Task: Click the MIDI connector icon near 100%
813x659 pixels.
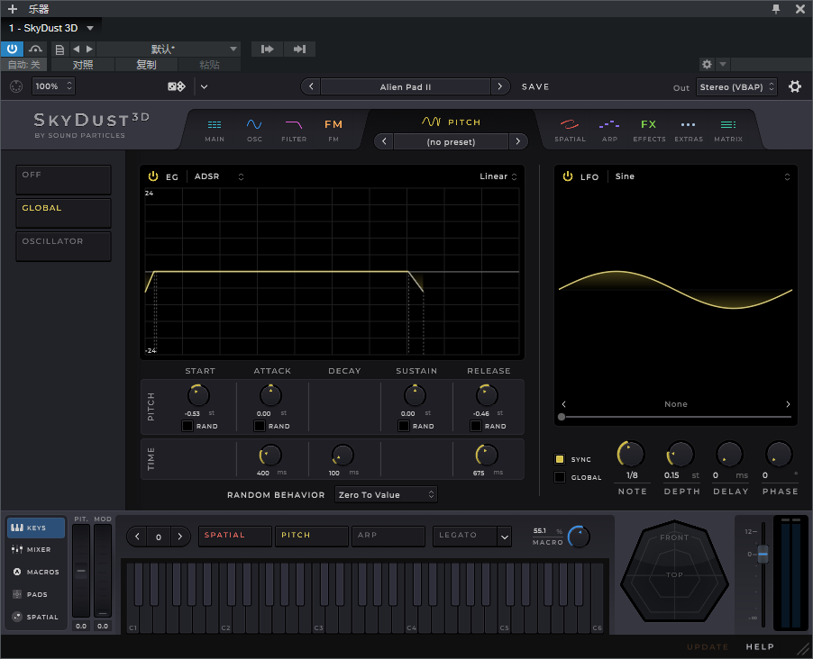Action: [16, 86]
